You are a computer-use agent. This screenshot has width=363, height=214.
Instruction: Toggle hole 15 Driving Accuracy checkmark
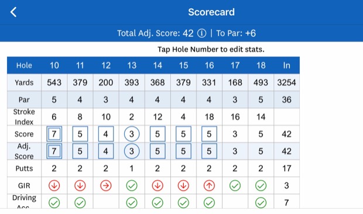coord(183,203)
